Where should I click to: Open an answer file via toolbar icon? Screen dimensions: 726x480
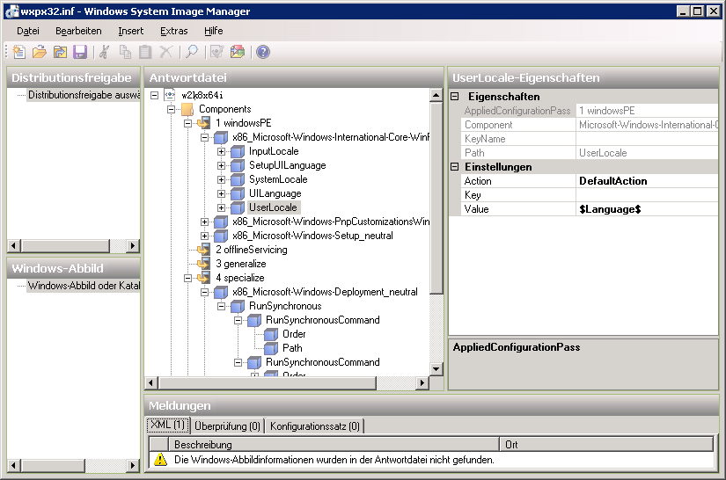(40, 53)
